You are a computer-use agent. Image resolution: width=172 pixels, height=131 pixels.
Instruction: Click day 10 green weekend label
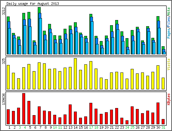coord(55,127)
